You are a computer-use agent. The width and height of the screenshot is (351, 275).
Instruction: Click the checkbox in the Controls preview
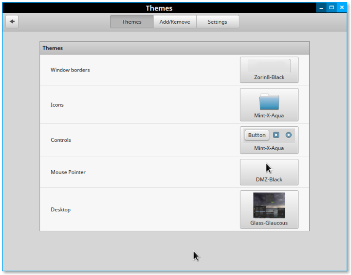point(276,135)
